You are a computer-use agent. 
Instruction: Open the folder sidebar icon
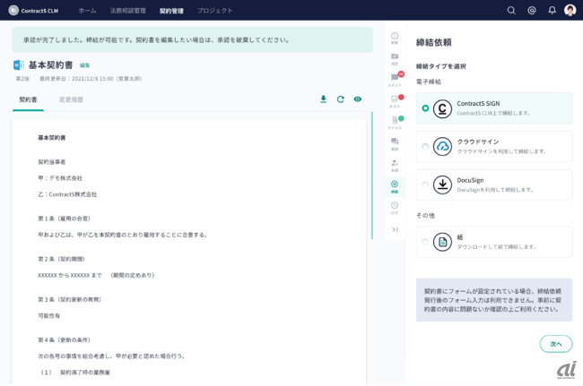(x=395, y=58)
